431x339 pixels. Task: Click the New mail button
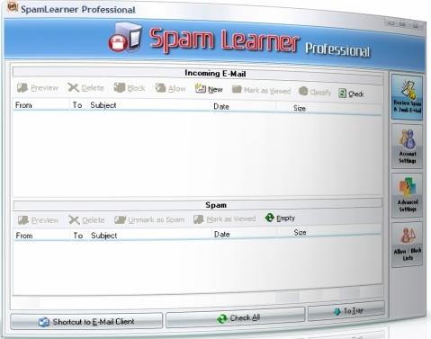pos(209,89)
